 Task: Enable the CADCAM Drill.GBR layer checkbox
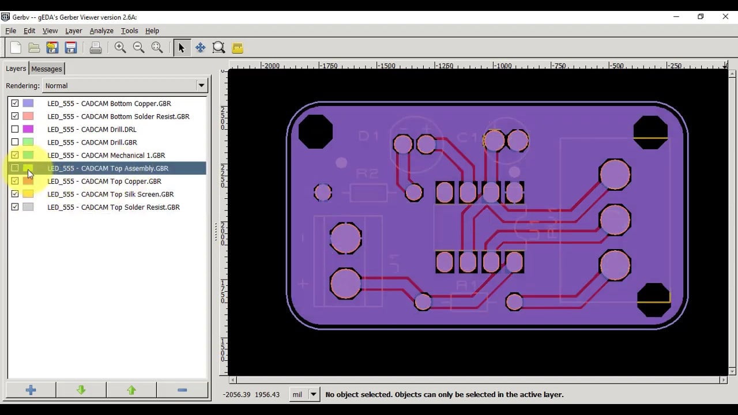pyautogui.click(x=15, y=142)
